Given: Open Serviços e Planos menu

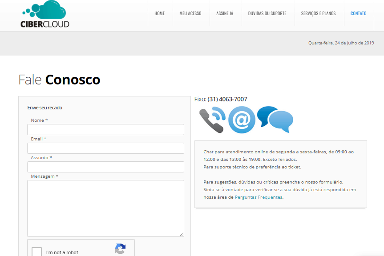Looking at the screenshot, I should [318, 13].
